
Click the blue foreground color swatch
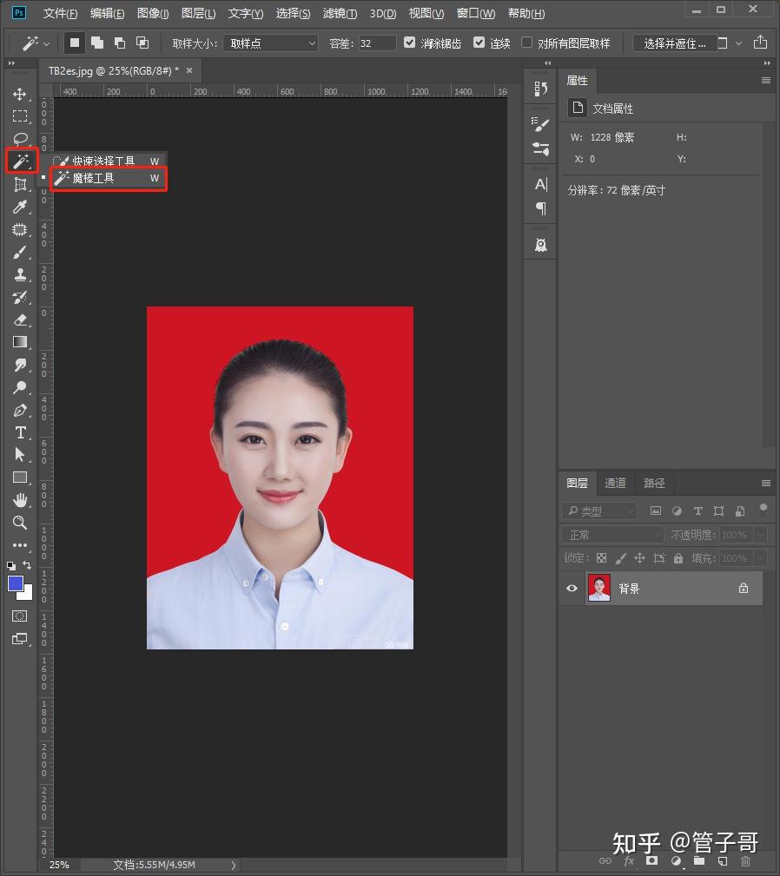(15, 583)
